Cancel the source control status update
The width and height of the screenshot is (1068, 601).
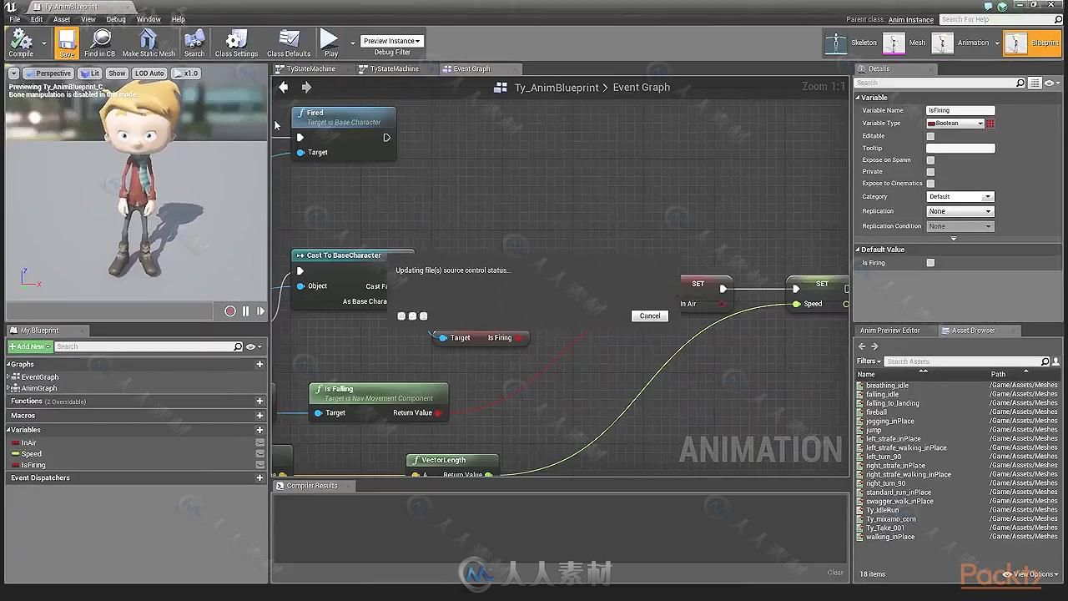[x=650, y=316]
